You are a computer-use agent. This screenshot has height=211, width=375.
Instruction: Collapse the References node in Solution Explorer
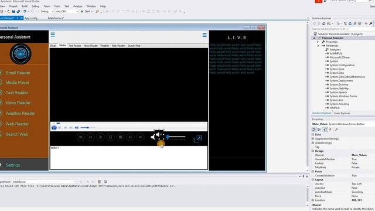coord(318,46)
